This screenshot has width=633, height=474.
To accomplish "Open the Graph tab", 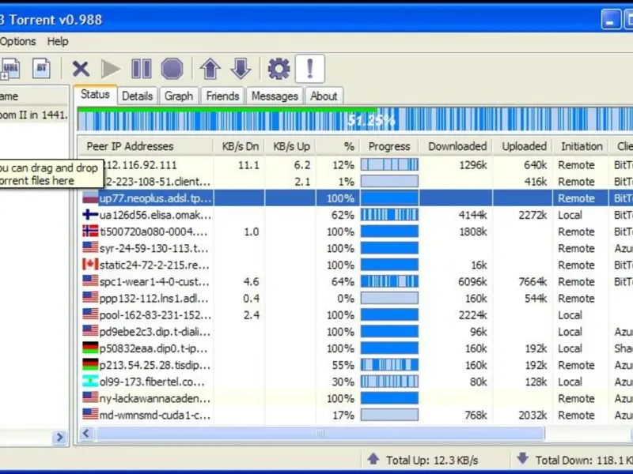I will (179, 96).
